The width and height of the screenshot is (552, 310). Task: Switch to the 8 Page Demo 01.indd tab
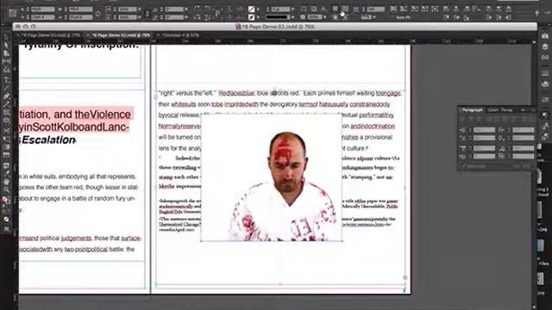(x=50, y=35)
